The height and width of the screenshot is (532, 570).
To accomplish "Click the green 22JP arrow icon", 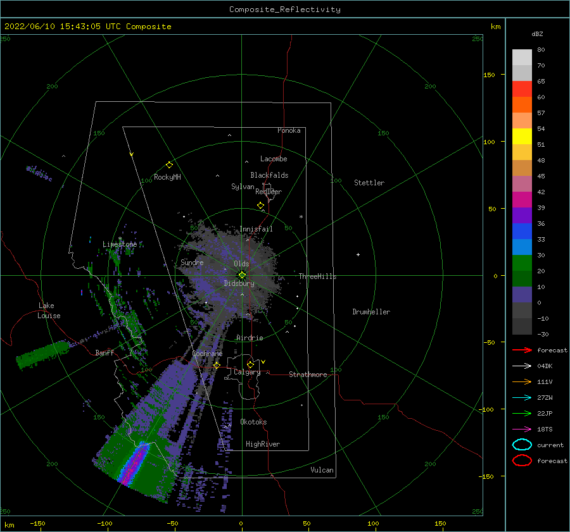I will click(522, 413).
